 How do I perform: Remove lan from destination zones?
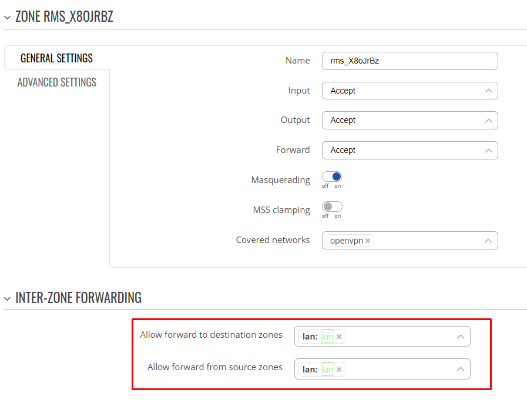click(339, 337)
